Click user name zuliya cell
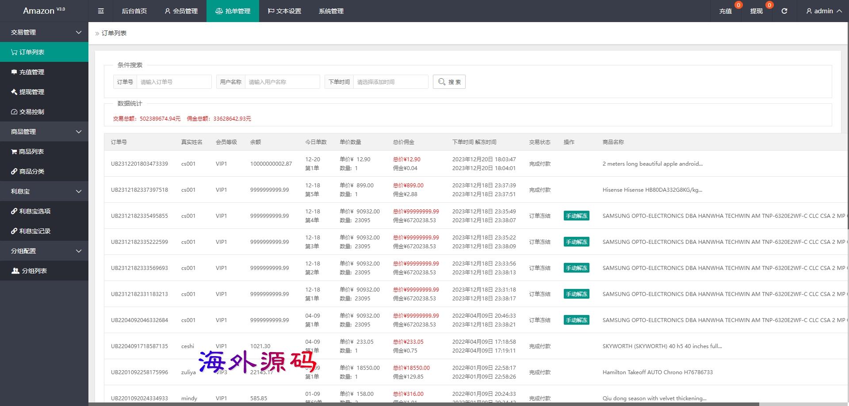The height and width of the screenshot is (406, 849). pos(188,372)
